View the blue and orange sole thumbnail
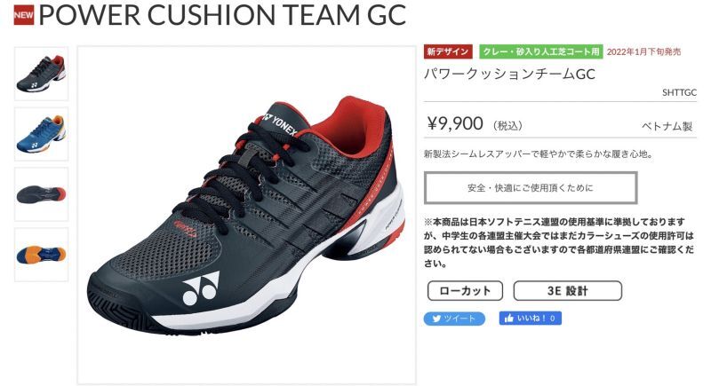 [41, 255]
